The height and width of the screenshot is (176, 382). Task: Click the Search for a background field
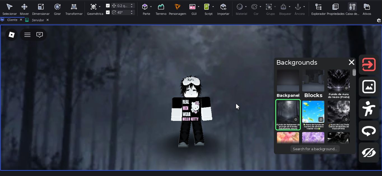[x=315, y=149]
